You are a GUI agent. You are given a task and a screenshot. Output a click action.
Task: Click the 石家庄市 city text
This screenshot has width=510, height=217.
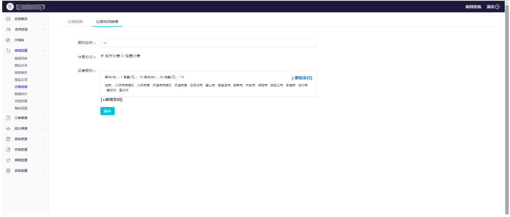click(196, 85)
